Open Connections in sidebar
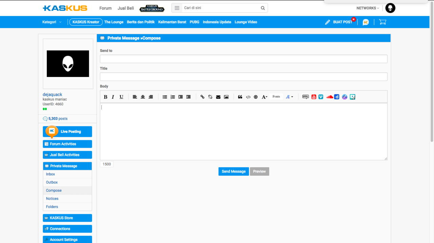The image size is (434, 243). pos(67,229)
